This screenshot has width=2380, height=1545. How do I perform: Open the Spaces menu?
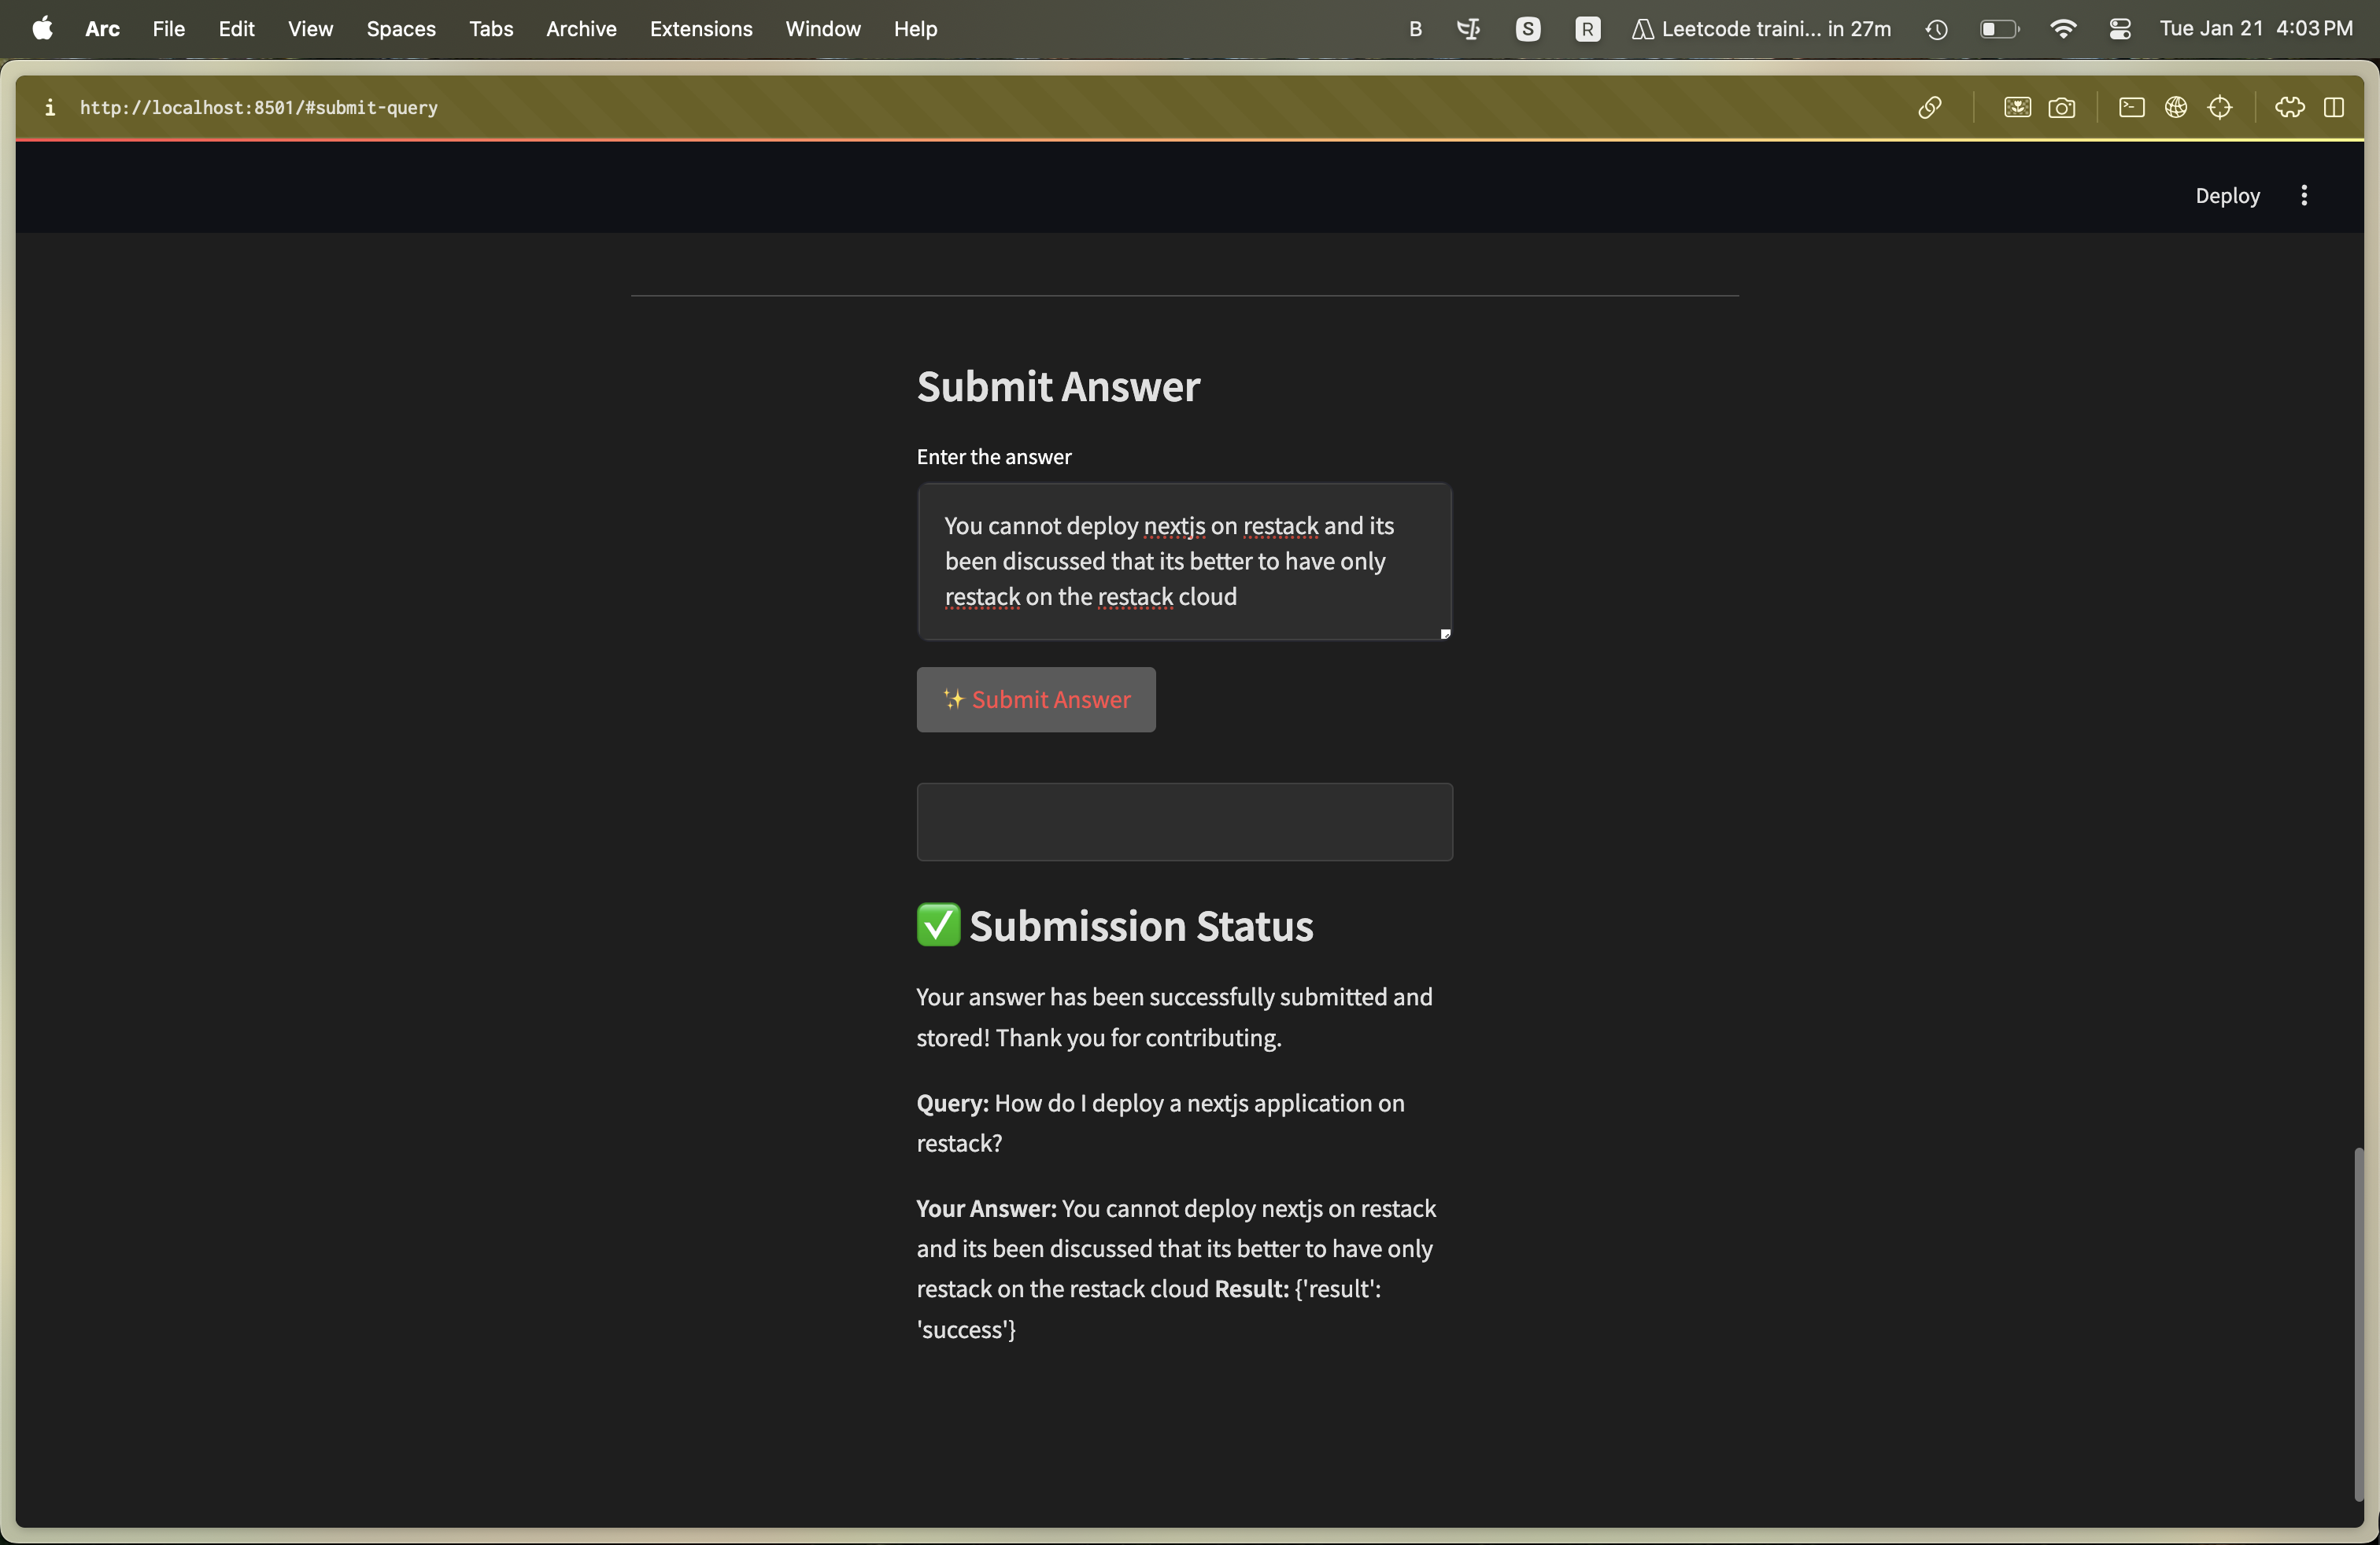click(x=400, y=29)
